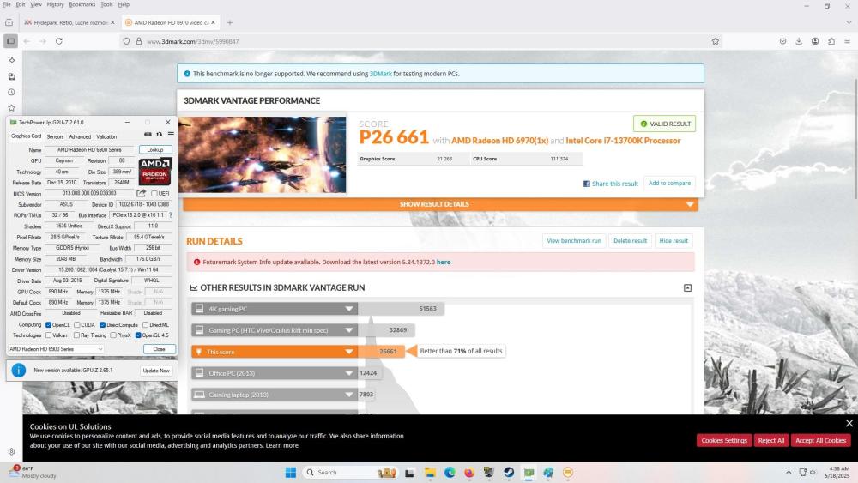The image size is (858, 483).
Task: Toggle the DirectML checkbox
Action: (x=146, y=325)
